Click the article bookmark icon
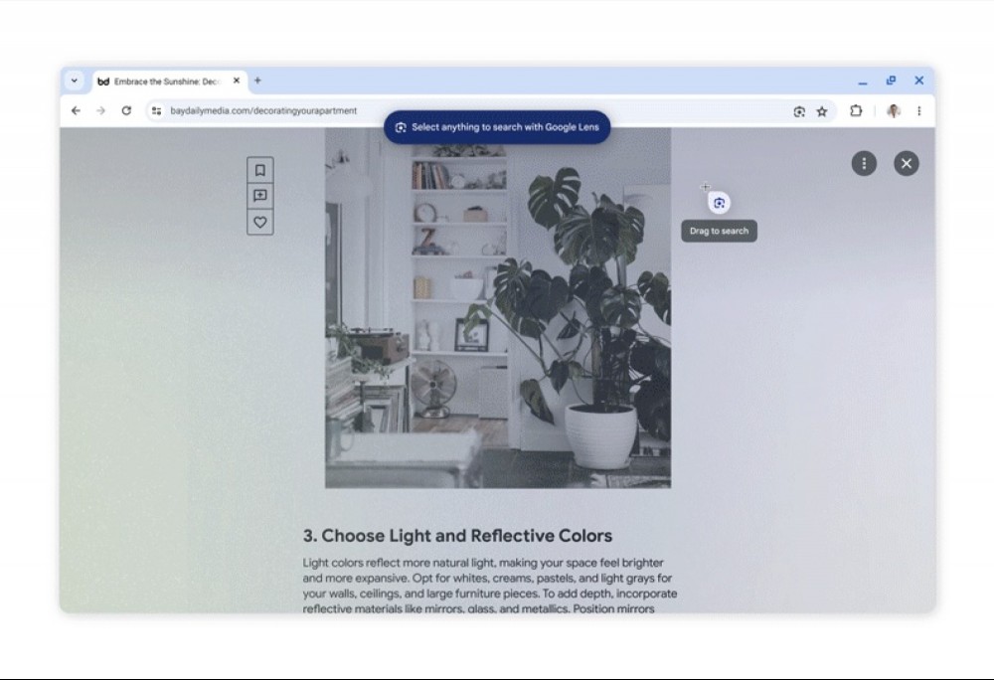Image resolution: width=994 pixels, height=680 pixels. click(x=259, y=170)
